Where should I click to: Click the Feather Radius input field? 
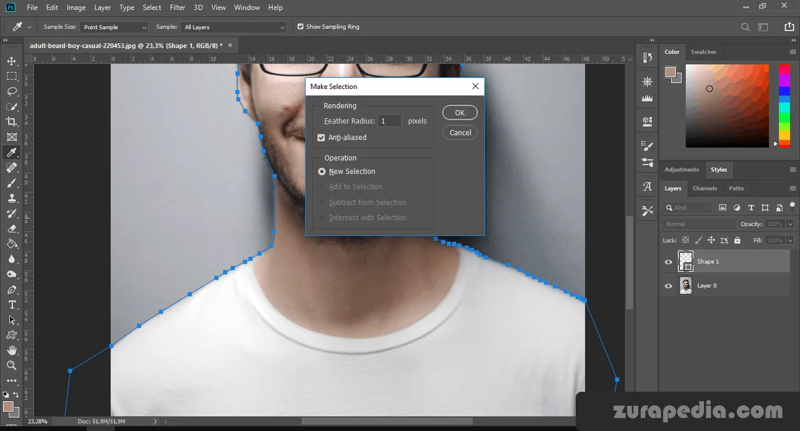pos(389,121)
